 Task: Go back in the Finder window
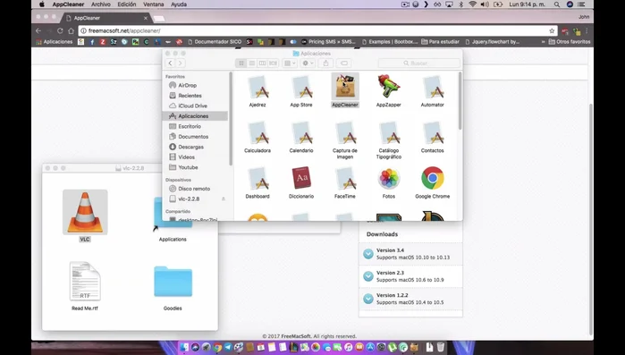point(170,63)
